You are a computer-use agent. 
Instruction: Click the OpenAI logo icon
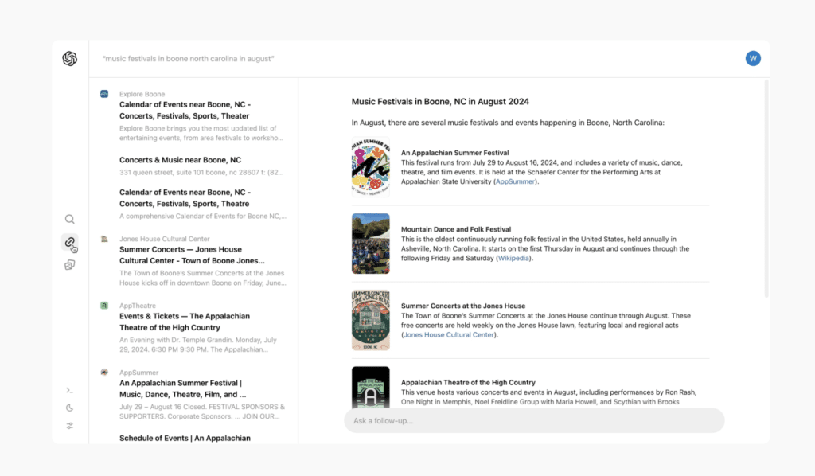(70, 59)
